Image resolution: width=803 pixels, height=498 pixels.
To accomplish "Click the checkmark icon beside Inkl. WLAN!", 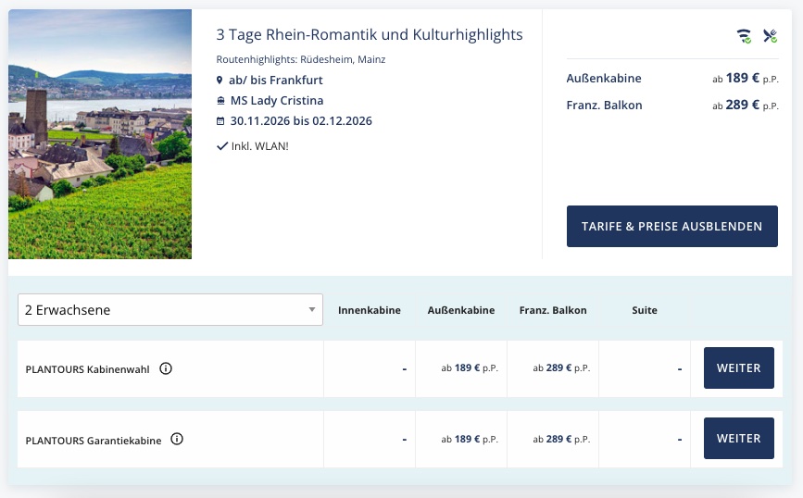I will pos(221,146).
